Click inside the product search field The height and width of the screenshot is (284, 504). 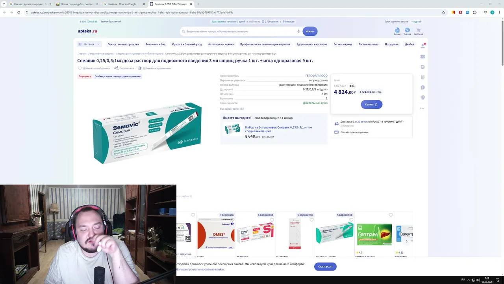(240, 31)
